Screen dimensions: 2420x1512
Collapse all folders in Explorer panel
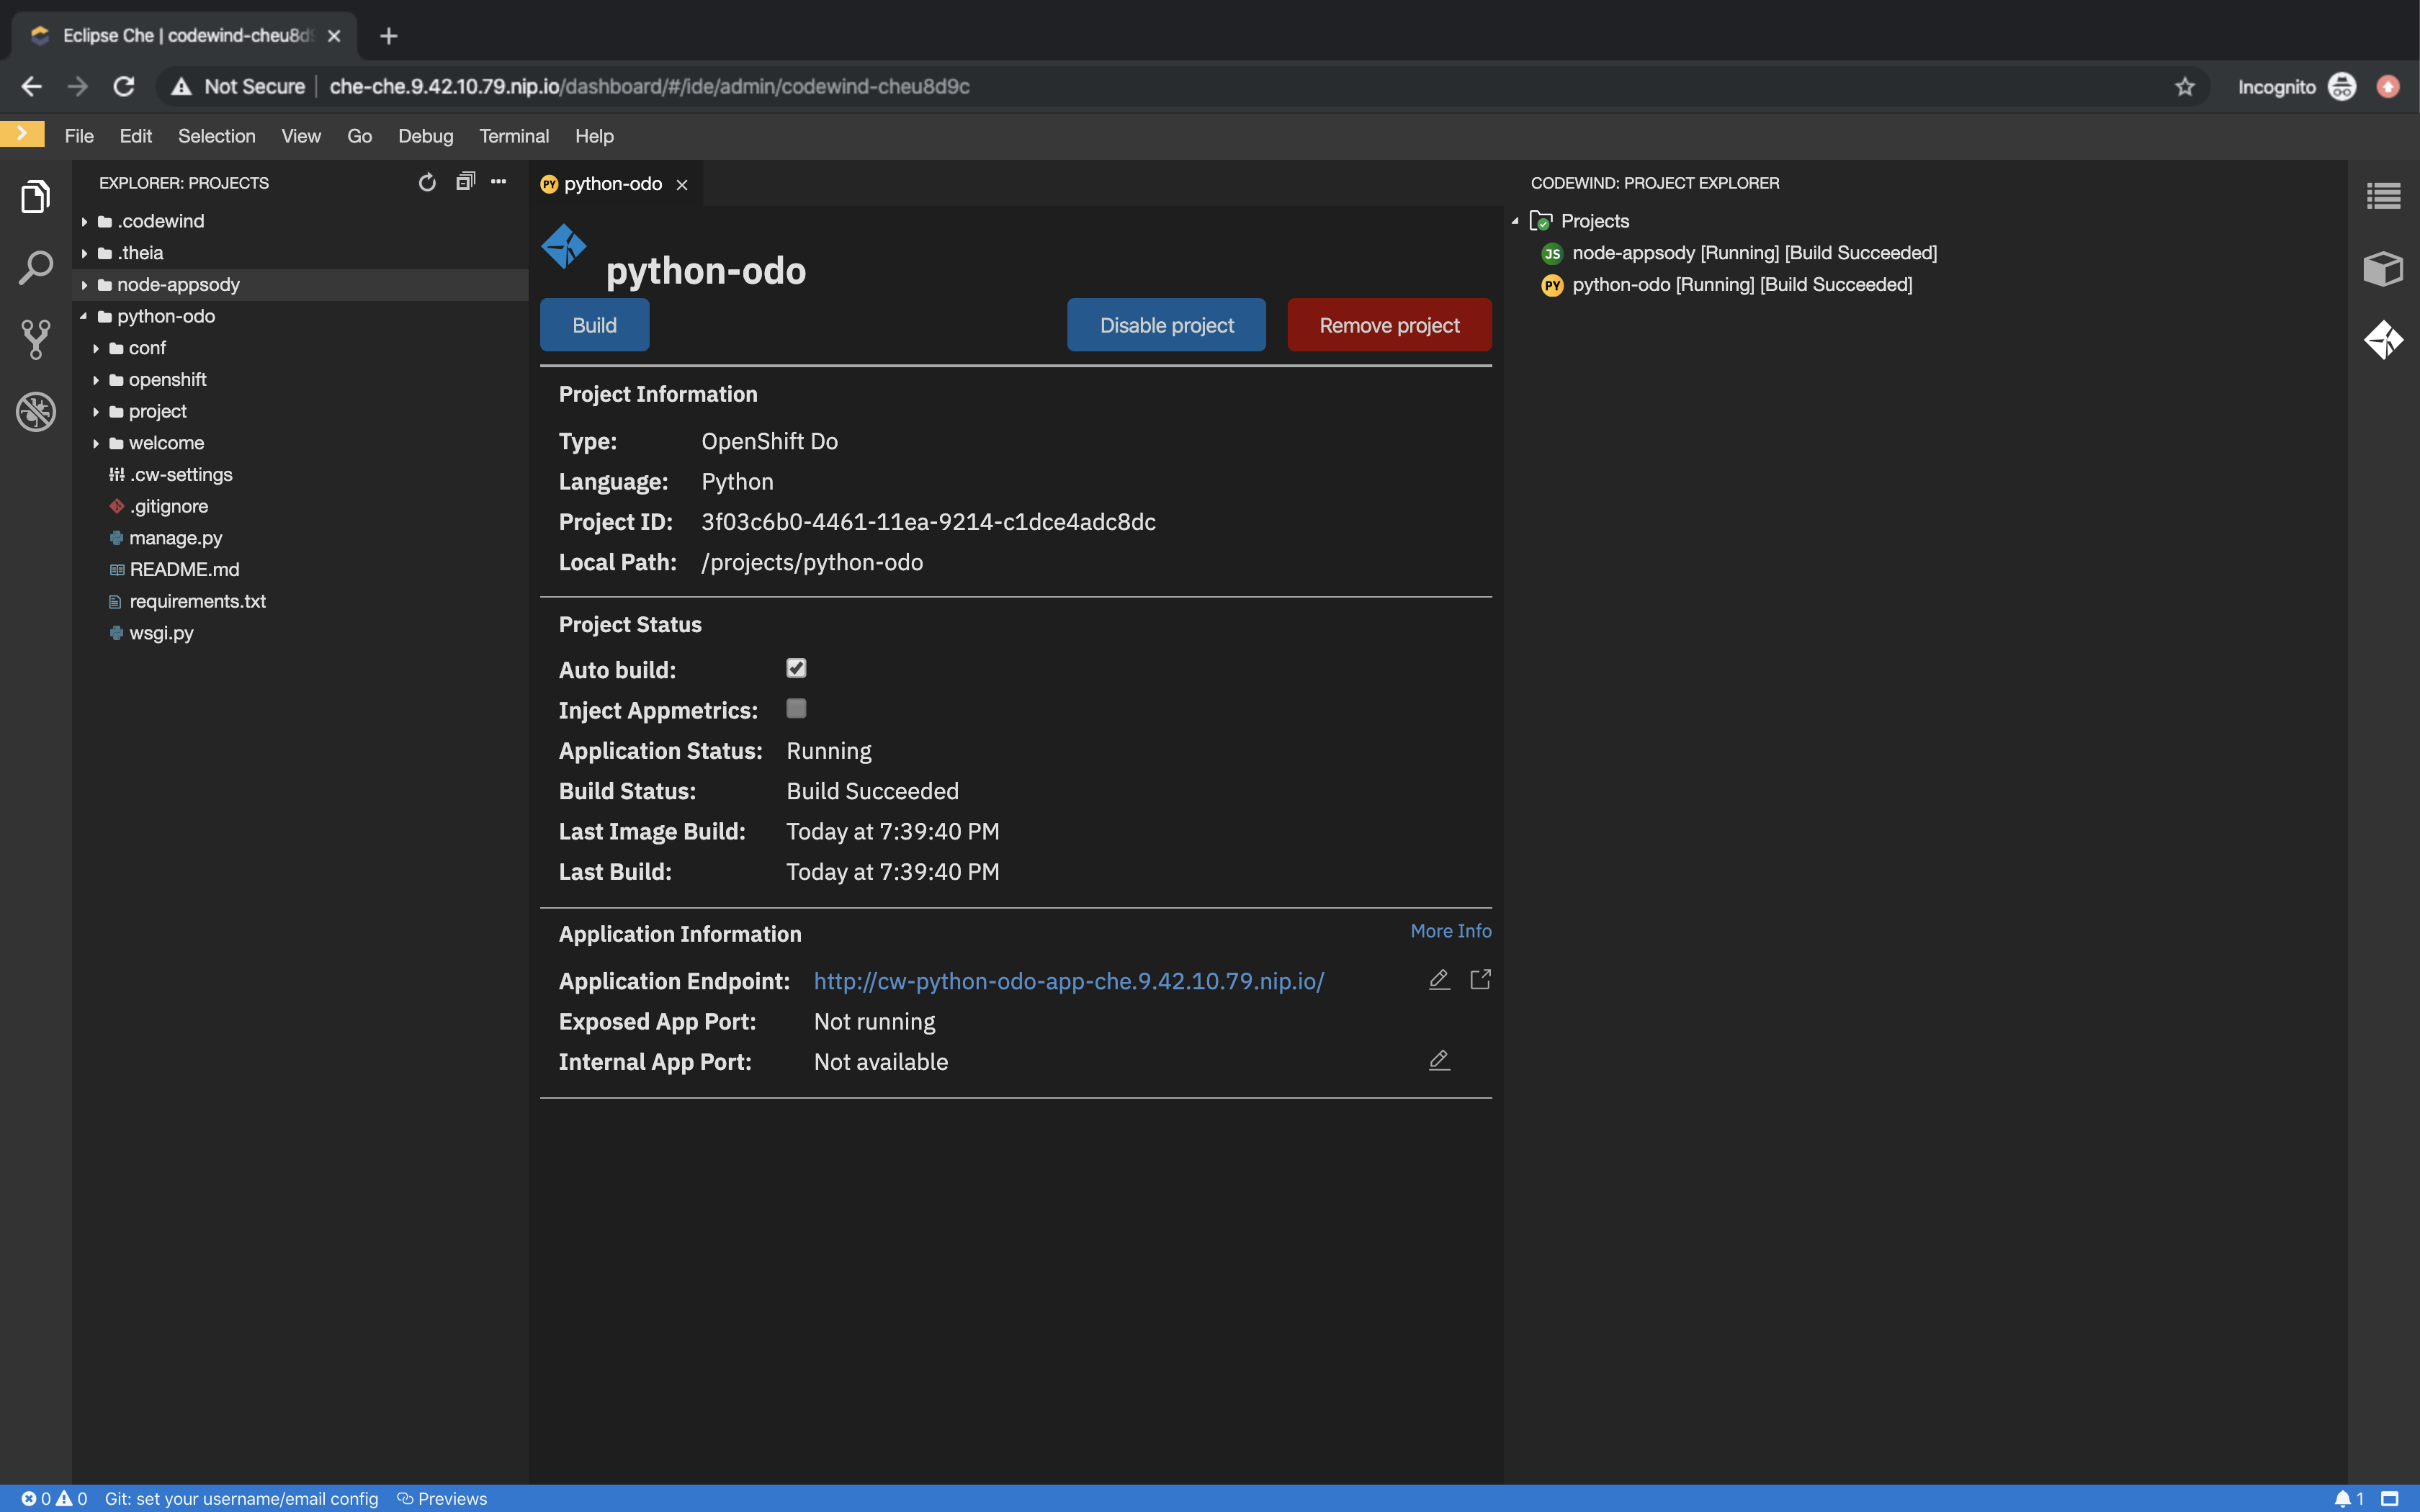[464, 182]
